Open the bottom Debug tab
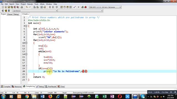This screenshot has width=177, height=99. point(40,87)
